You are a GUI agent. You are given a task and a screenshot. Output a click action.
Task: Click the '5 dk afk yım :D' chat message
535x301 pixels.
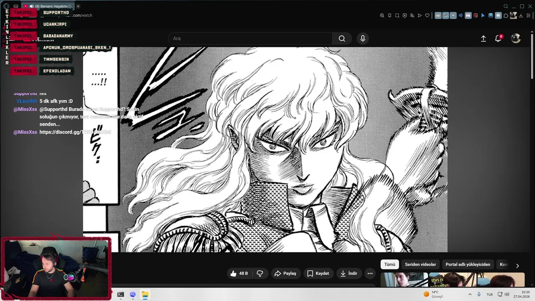click(56, 101)
